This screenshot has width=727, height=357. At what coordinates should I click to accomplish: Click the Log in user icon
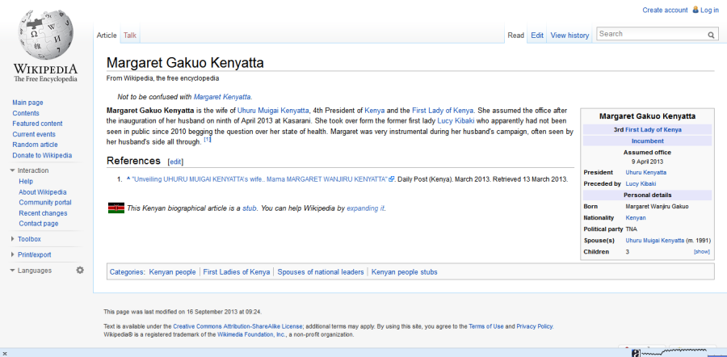(695, 10)
